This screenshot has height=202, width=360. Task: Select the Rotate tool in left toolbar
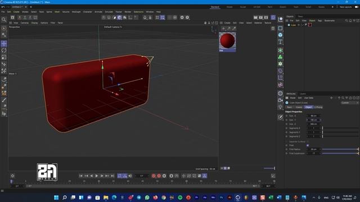point(4,50)
